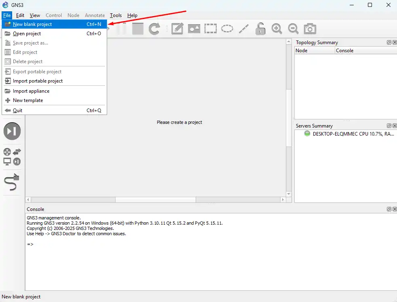Click the Add a note icon
The image size is (397, 302).
tap(177, 29)
